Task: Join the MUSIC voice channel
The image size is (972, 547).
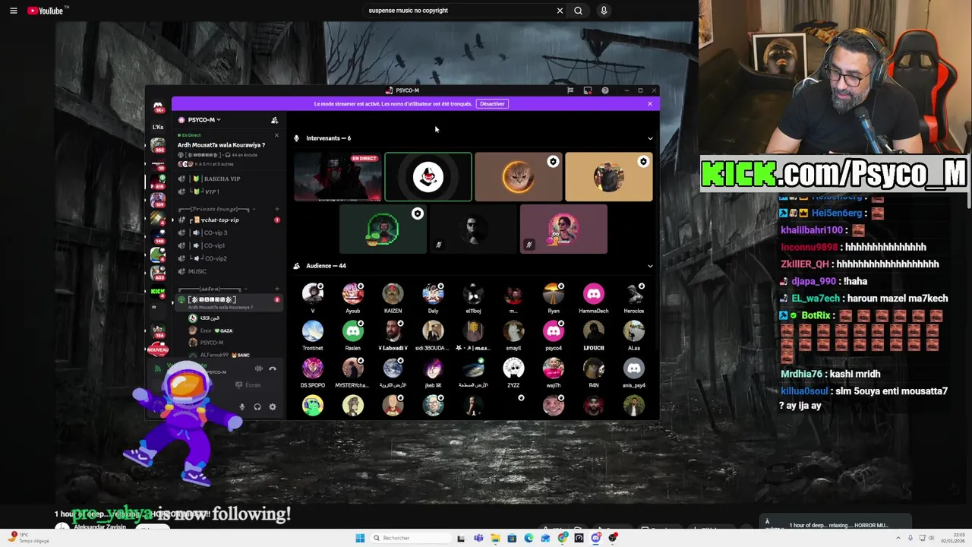Action: point(197,271)
